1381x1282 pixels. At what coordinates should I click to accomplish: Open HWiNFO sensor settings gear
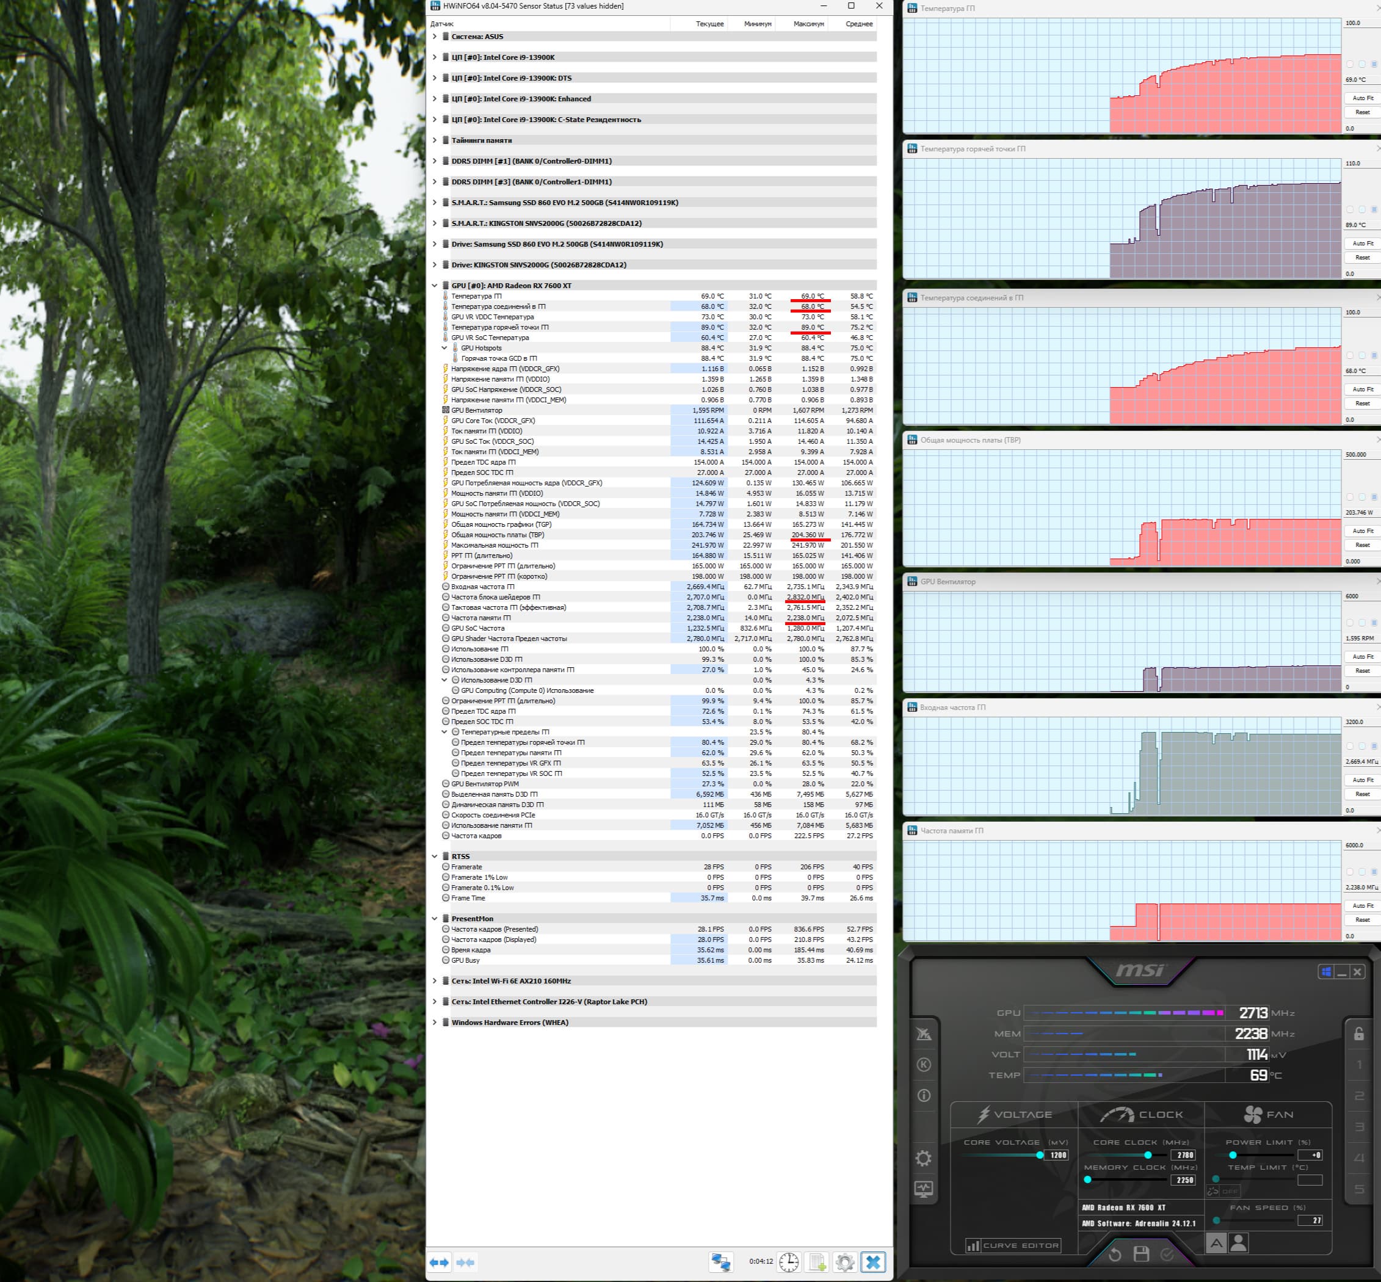pyautogui.click(x=845, y=1262)
